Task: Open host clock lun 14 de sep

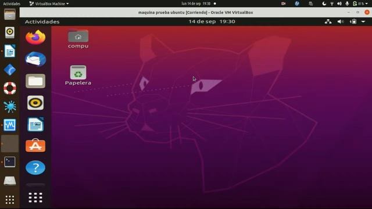Action: [x=196, y=3]
